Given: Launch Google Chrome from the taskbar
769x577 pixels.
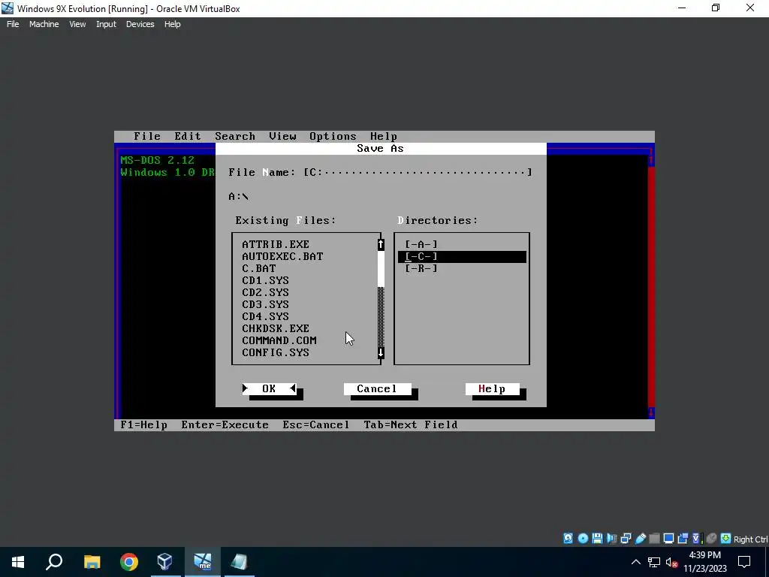Looking at the screenshot, I should click(129, 562).
